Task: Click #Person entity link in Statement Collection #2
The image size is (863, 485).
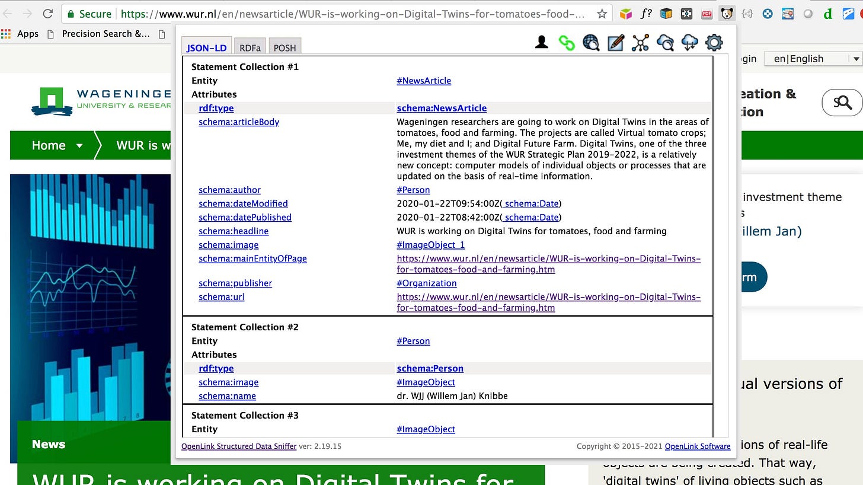Action: (x=413, y=341)
